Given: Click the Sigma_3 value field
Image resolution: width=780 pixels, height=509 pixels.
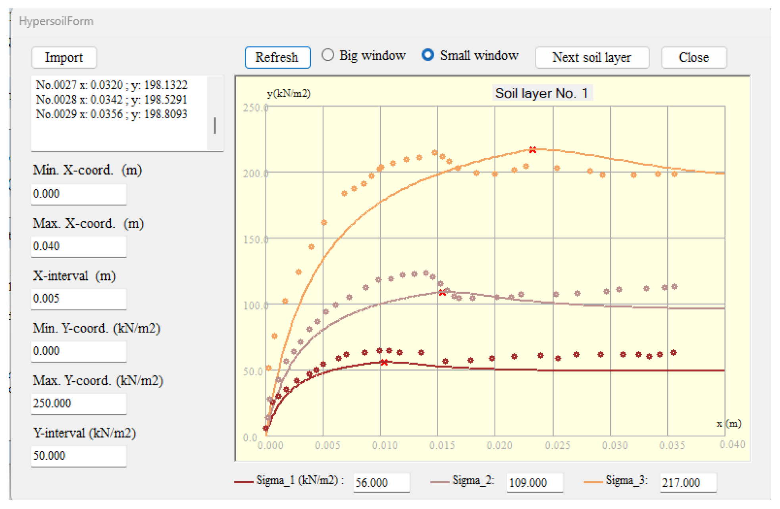Looking at the screenshot, I should coord(688,482).
